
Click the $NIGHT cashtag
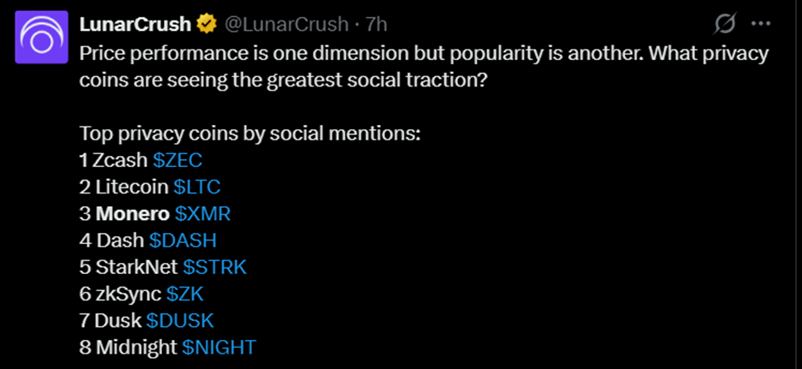[x=219, y=346]
